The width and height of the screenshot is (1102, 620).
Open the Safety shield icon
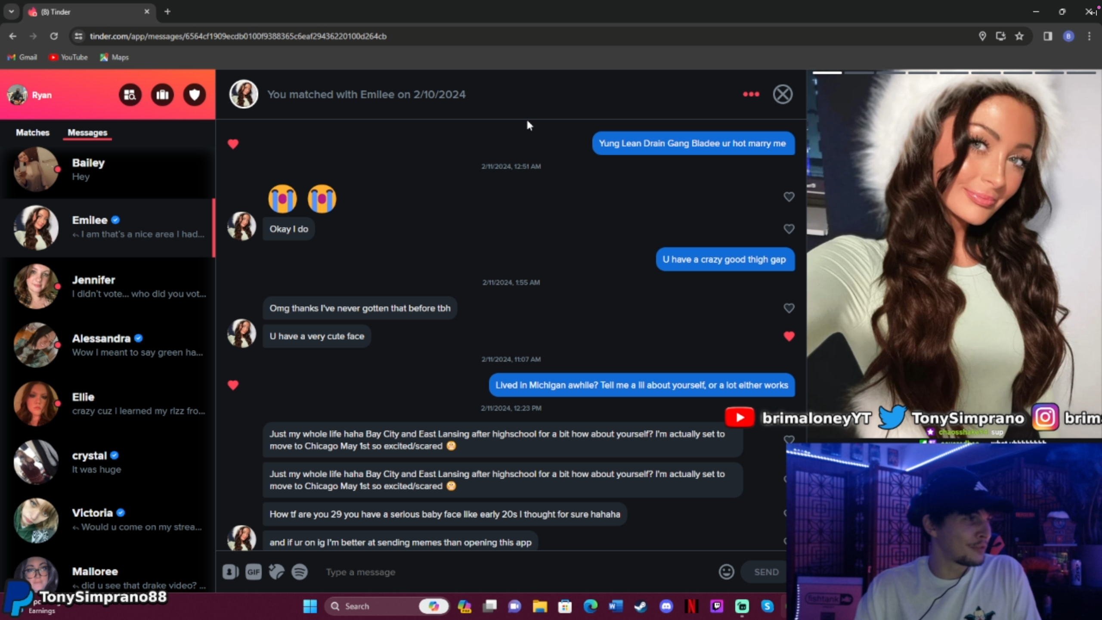point(195,95)
